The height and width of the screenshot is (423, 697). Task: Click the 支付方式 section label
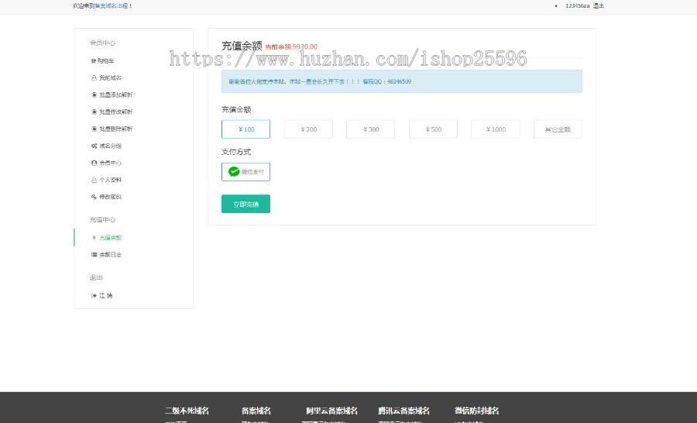(236, 152)
